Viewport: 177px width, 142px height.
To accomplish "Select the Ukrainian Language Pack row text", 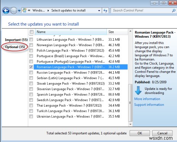I will click(x=70, y=116).
